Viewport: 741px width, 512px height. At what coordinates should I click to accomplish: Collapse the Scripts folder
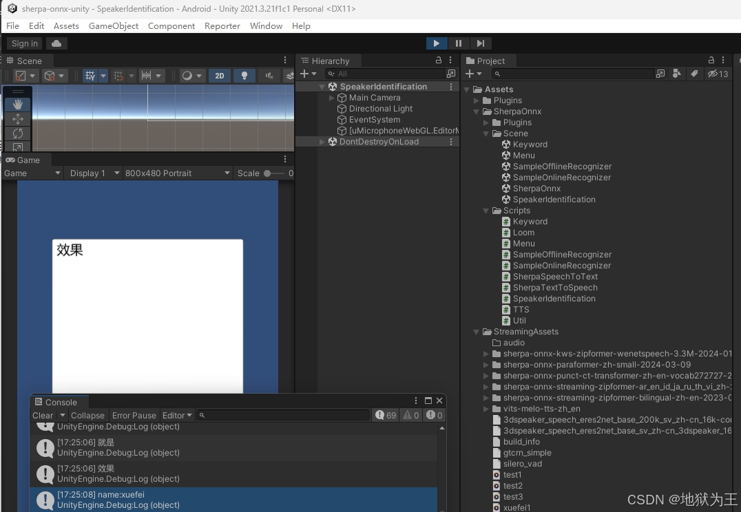486,211
